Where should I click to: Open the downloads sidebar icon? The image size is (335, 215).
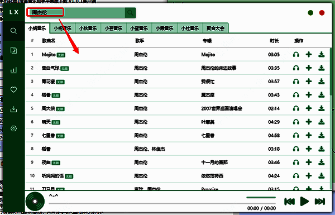pos(13,109)
